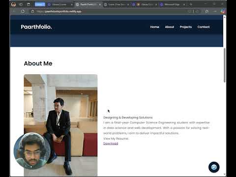
Task: Open Contact in the site navigation
Action: tap(204, 27)
